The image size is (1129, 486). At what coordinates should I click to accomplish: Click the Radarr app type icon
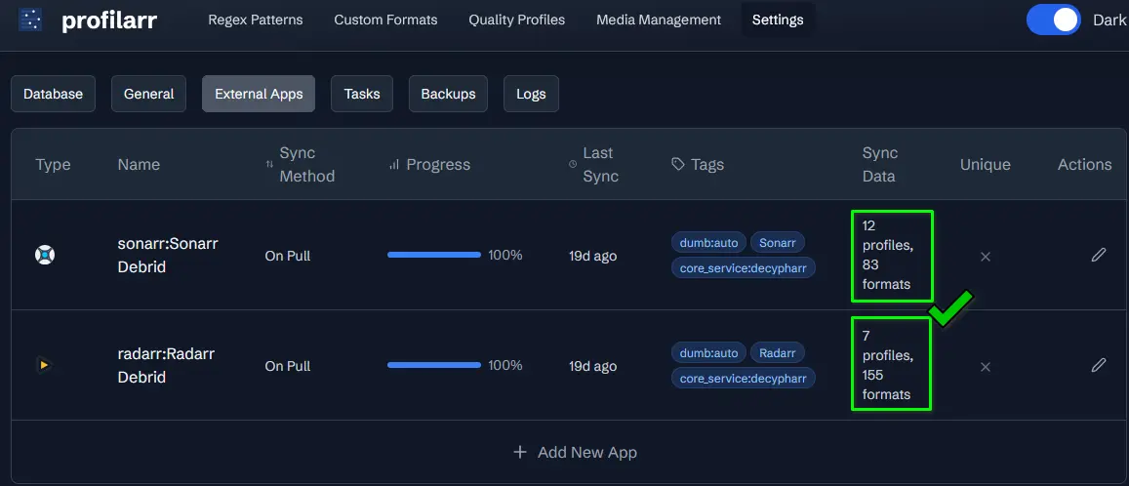[45, 365]
